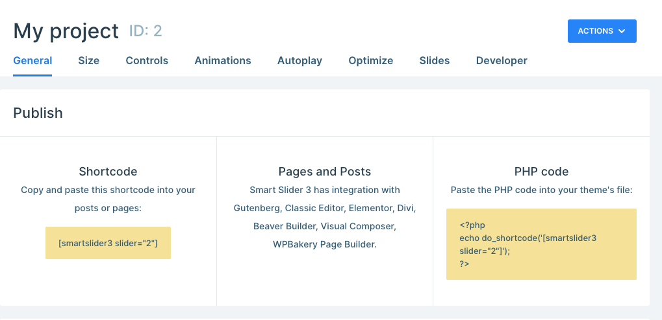Click the ID: 2 label
Screen dimensions: 662x320
click(x=146, y=31)
